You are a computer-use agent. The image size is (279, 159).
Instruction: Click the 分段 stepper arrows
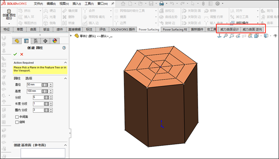tap(51, 97)
